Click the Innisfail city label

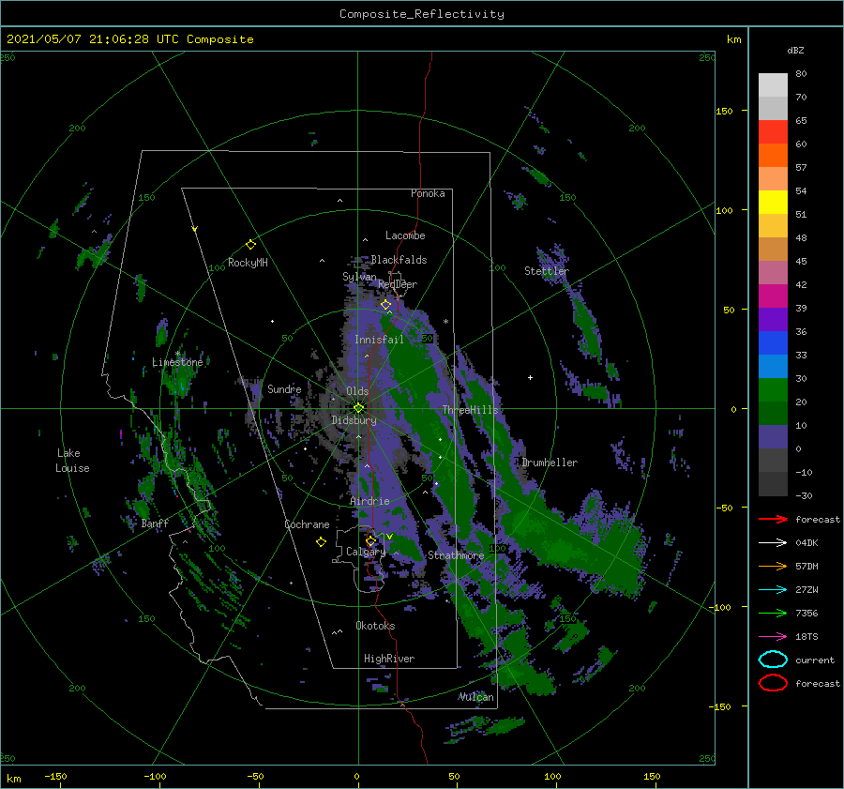(x=379, y=340)
